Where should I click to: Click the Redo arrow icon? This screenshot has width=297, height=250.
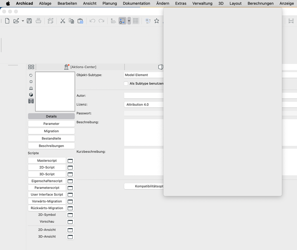(x=101, y=21)
